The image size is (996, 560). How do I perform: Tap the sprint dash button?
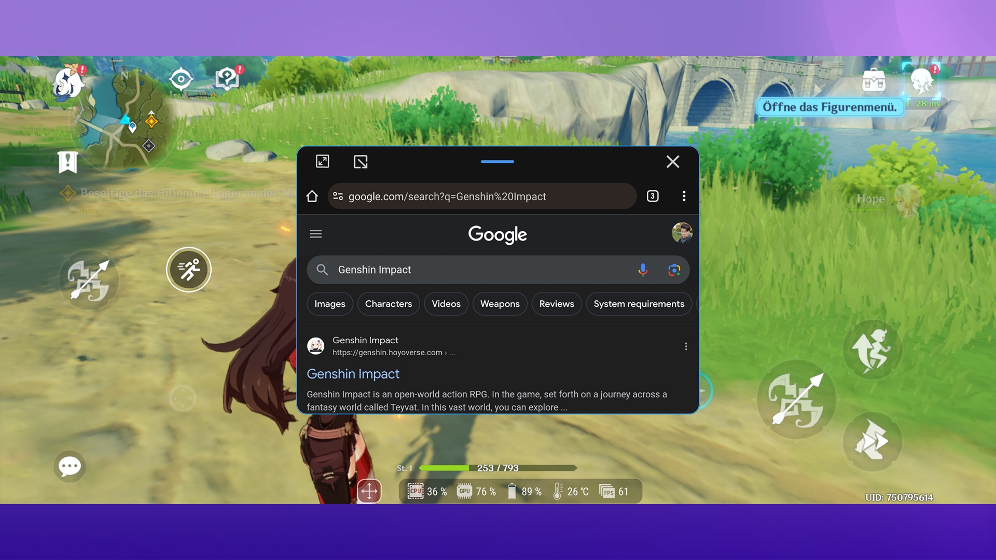188,270
